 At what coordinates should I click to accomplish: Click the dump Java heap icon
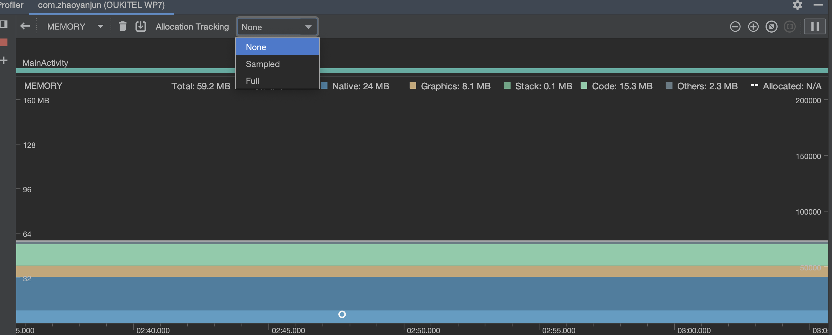140,26
